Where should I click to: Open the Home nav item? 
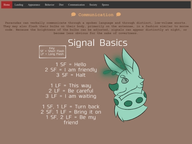[x=7, y=5]
